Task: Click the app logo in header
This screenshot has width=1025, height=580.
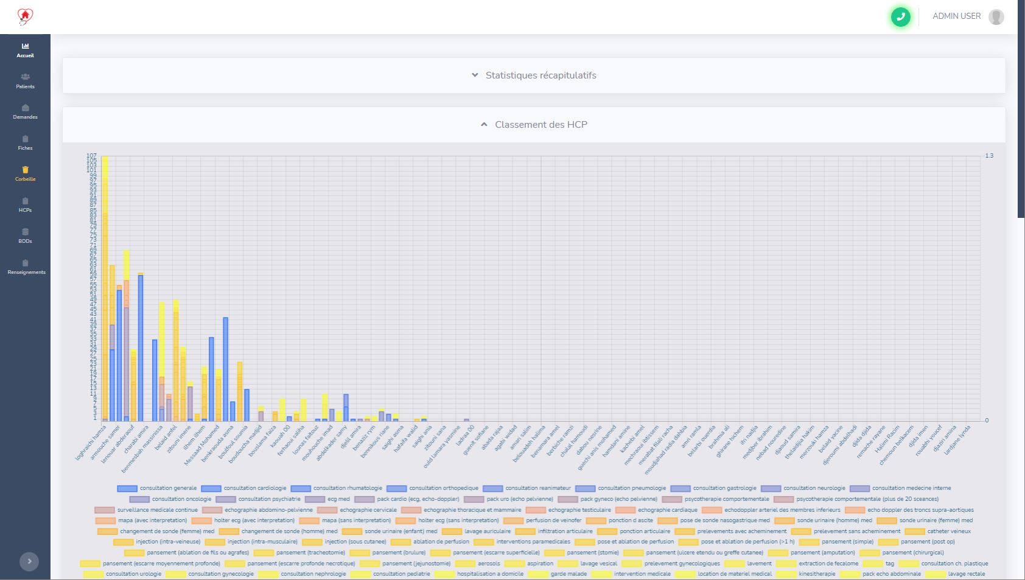Action: click(x=25, y=16)
